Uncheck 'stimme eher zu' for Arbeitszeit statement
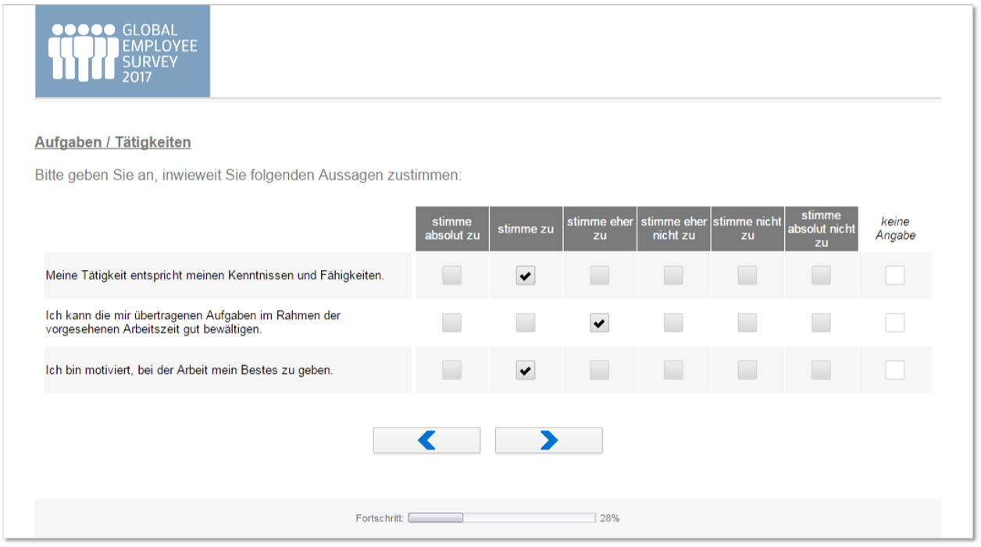The height and width of the screenshot is (547, 981). (x=599, y=323)
